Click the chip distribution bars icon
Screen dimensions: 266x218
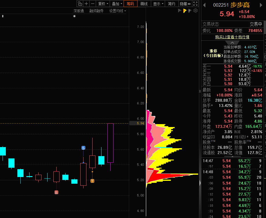pyautogui.click(x=180, y=11)
